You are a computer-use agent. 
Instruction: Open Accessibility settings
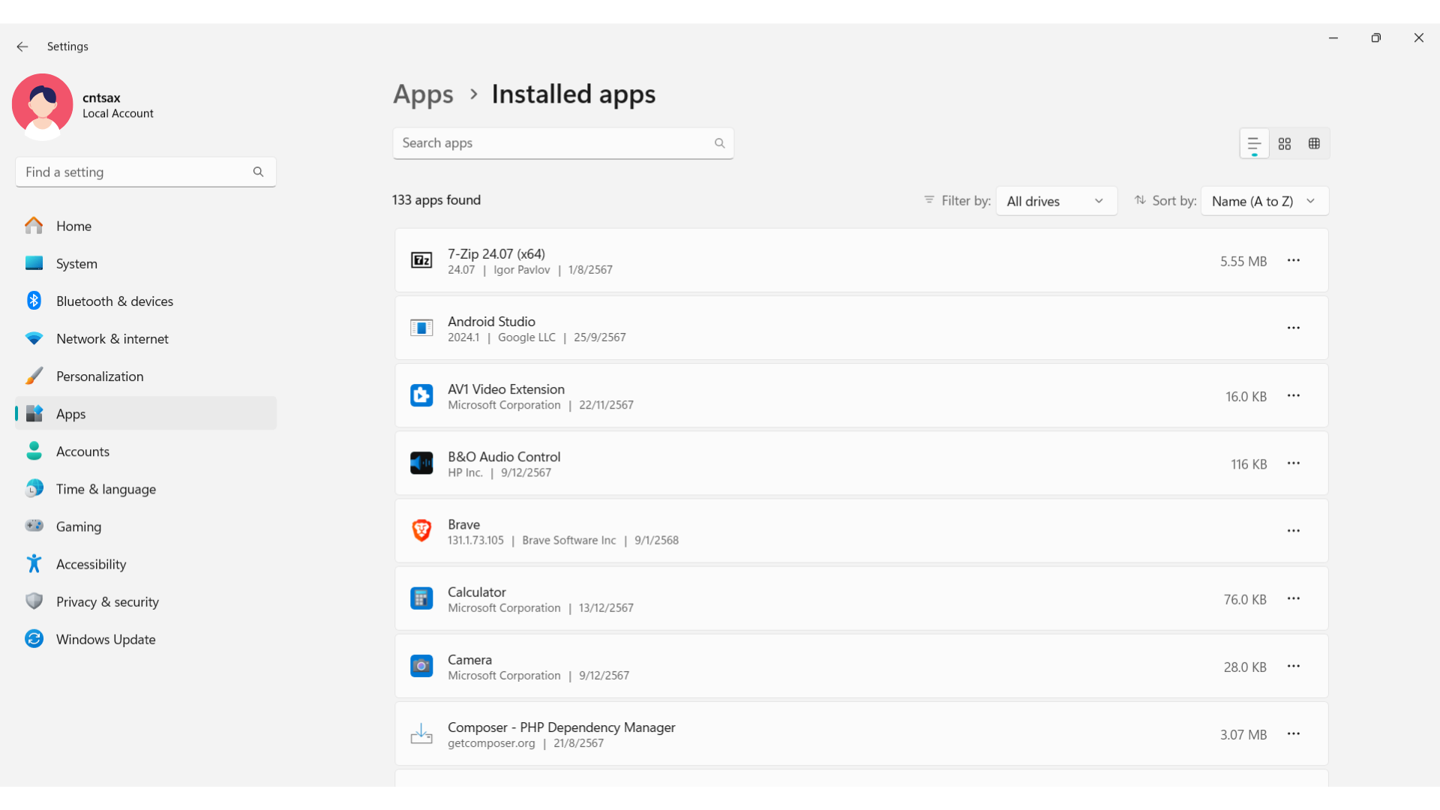(x=145, y=564)
